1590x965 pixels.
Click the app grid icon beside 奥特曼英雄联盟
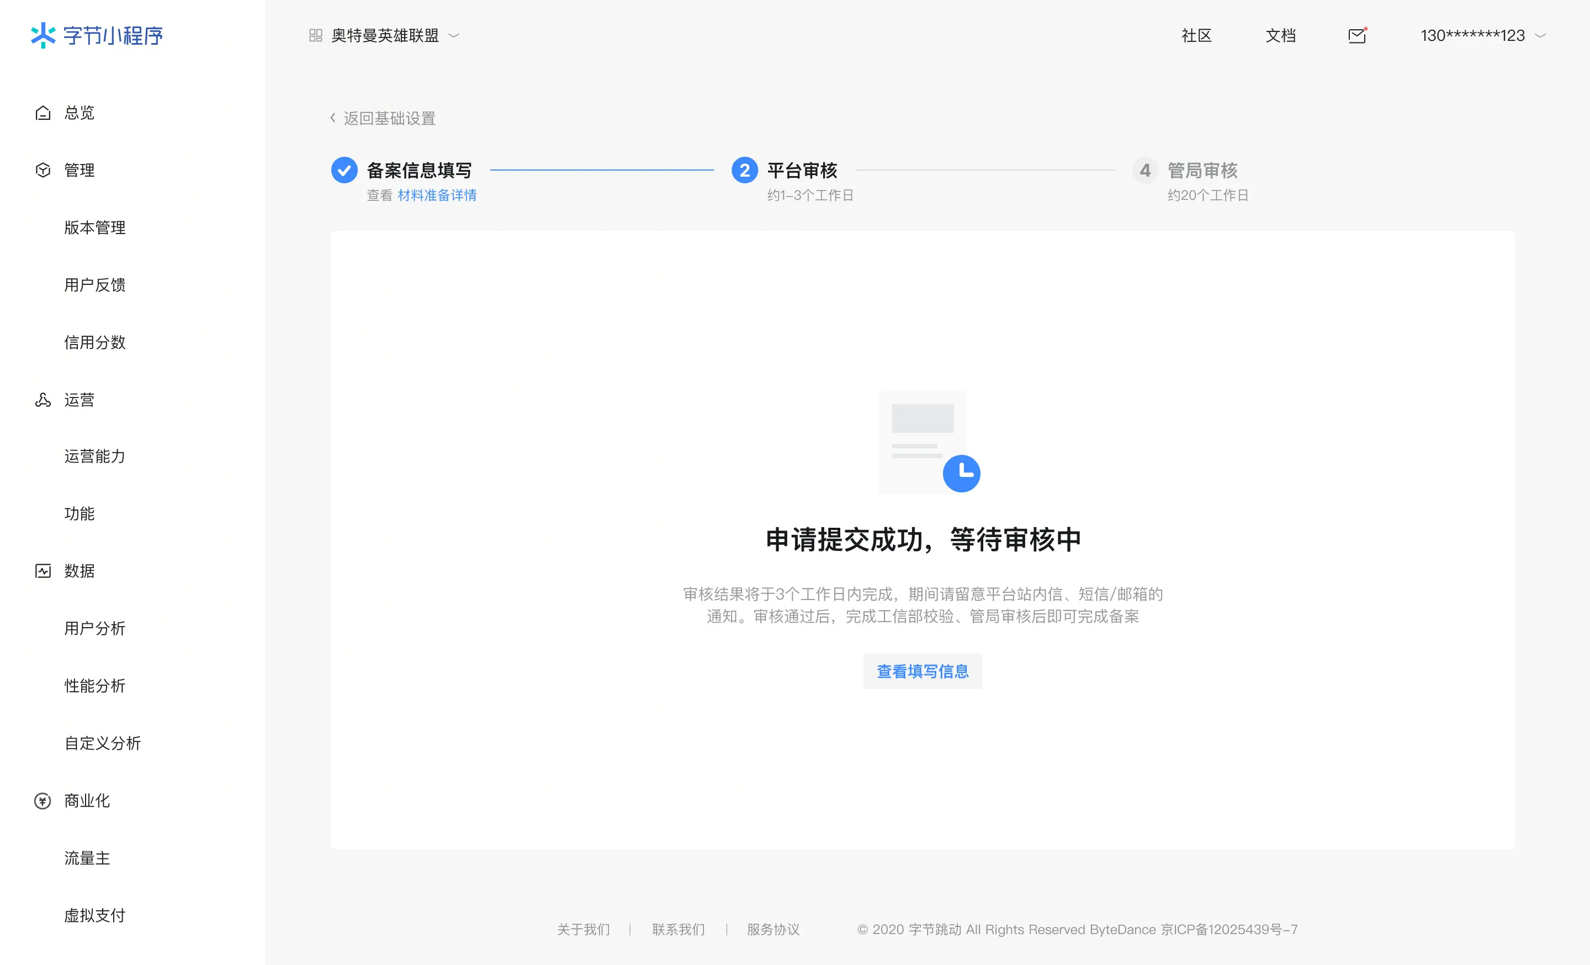click(316, 35)
